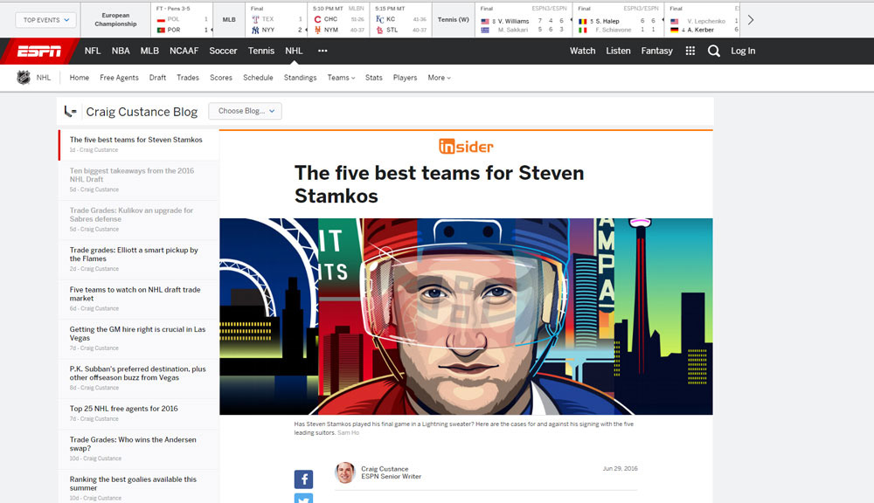Open 'Five teams to watch on NHL draft trade market'

139,300
